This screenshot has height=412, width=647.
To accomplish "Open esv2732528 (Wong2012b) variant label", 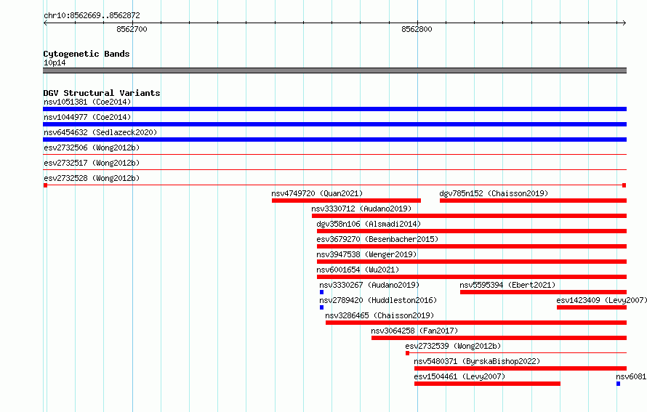I will click(92, 178).
